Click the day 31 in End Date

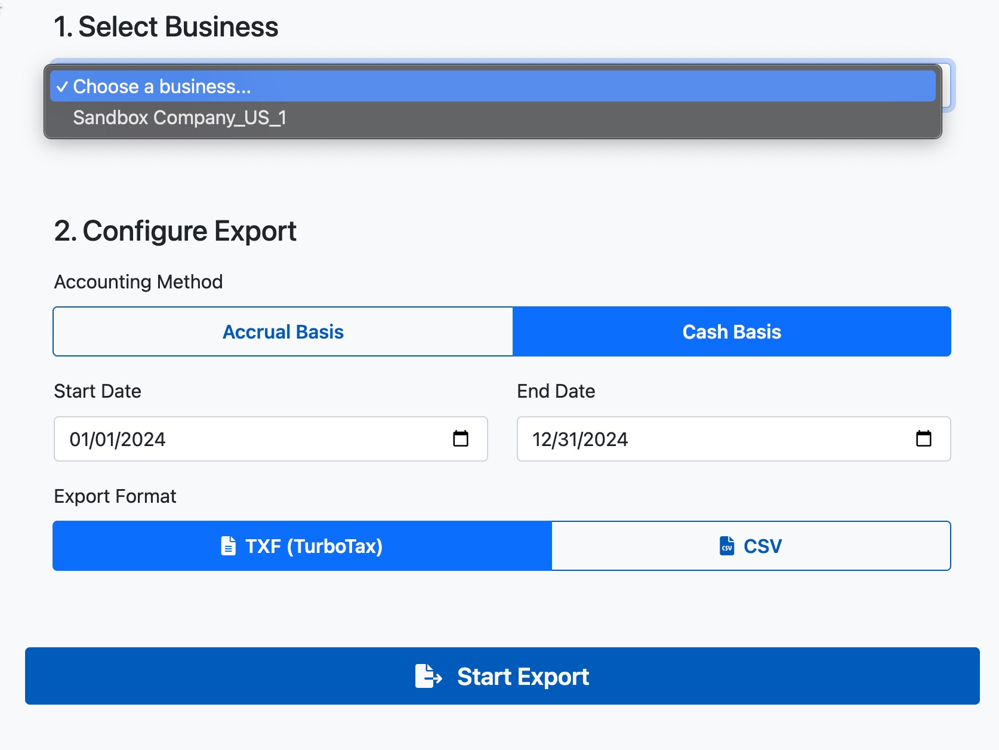click(x=569, y=439)
